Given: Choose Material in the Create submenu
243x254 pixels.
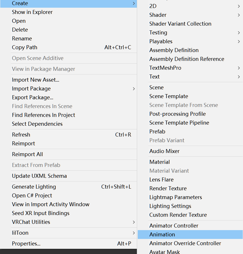Looking at the screenshot, I should 160,162.
